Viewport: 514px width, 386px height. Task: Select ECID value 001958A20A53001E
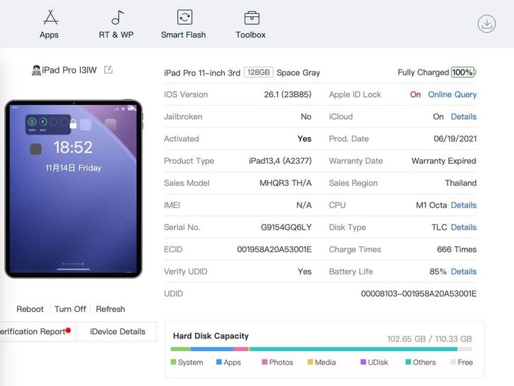[274, 250]
